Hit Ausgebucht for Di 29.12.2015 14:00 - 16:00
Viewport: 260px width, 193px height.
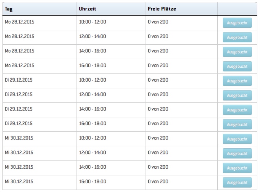click(237, 110)
